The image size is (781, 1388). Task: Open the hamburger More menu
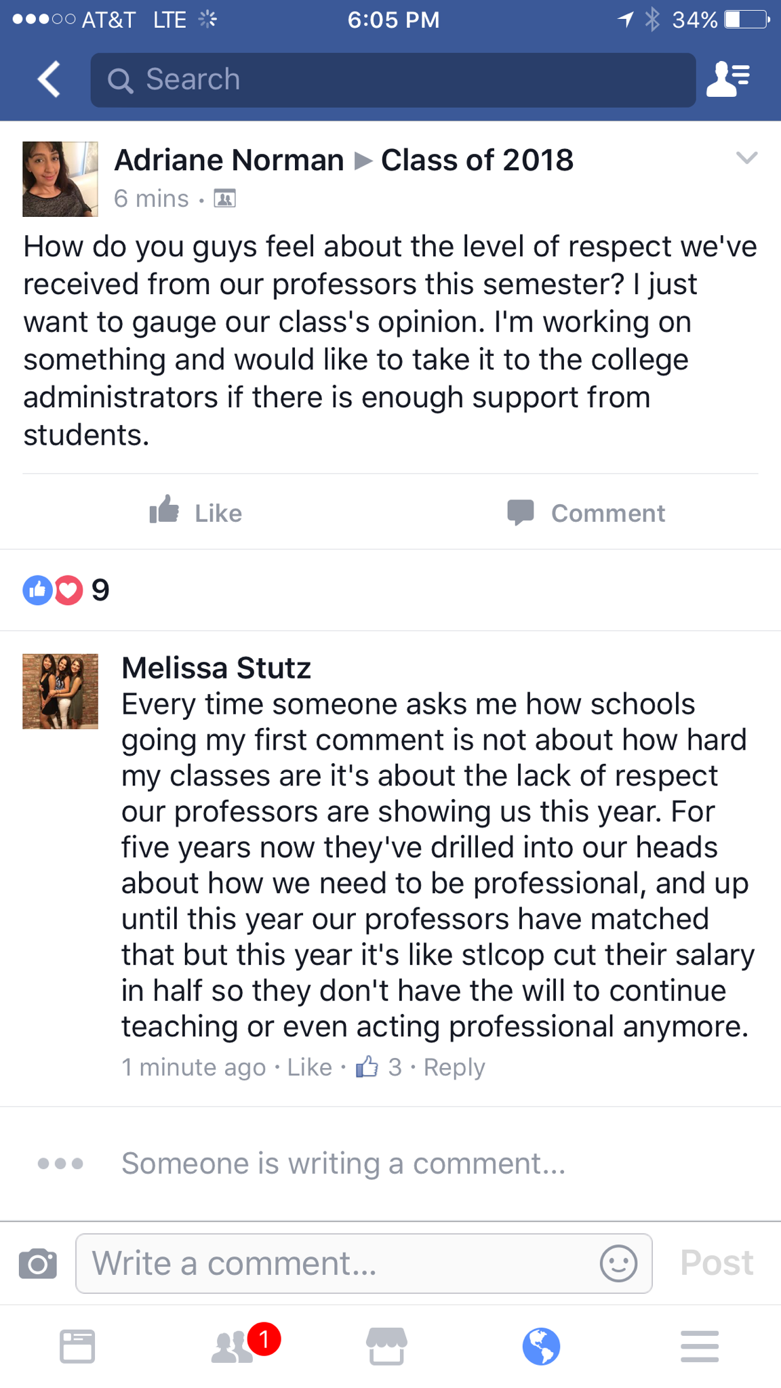tap(700, 1346)
